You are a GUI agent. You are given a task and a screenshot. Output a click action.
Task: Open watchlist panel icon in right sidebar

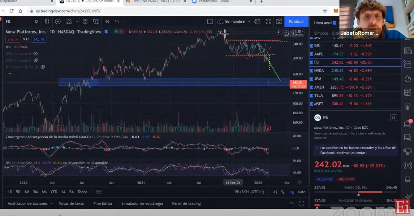pos(407,50)
